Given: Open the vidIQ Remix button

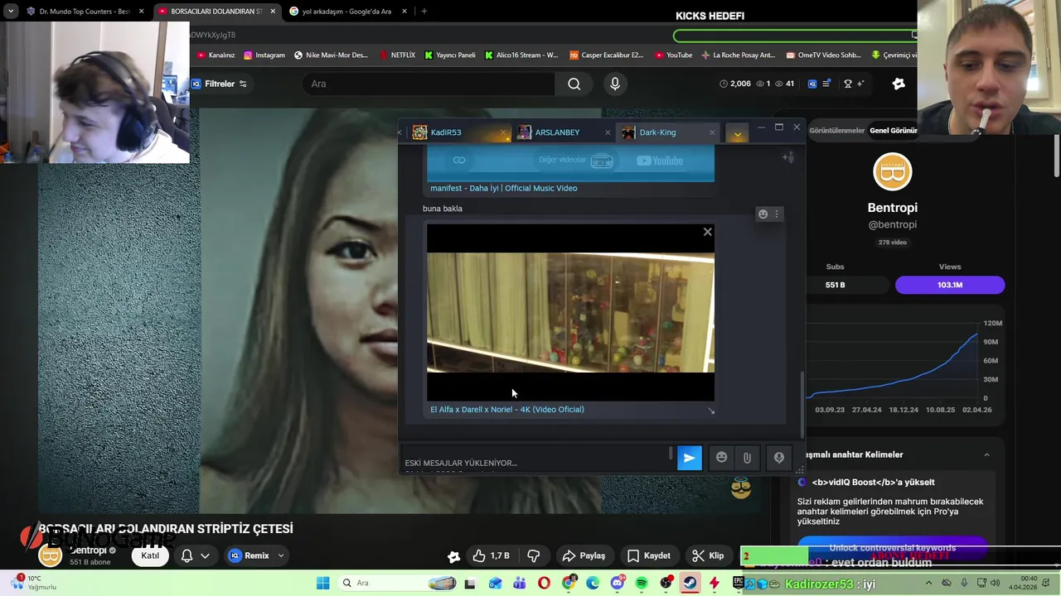Looking at the screenshot, I should tap(250, 555).
